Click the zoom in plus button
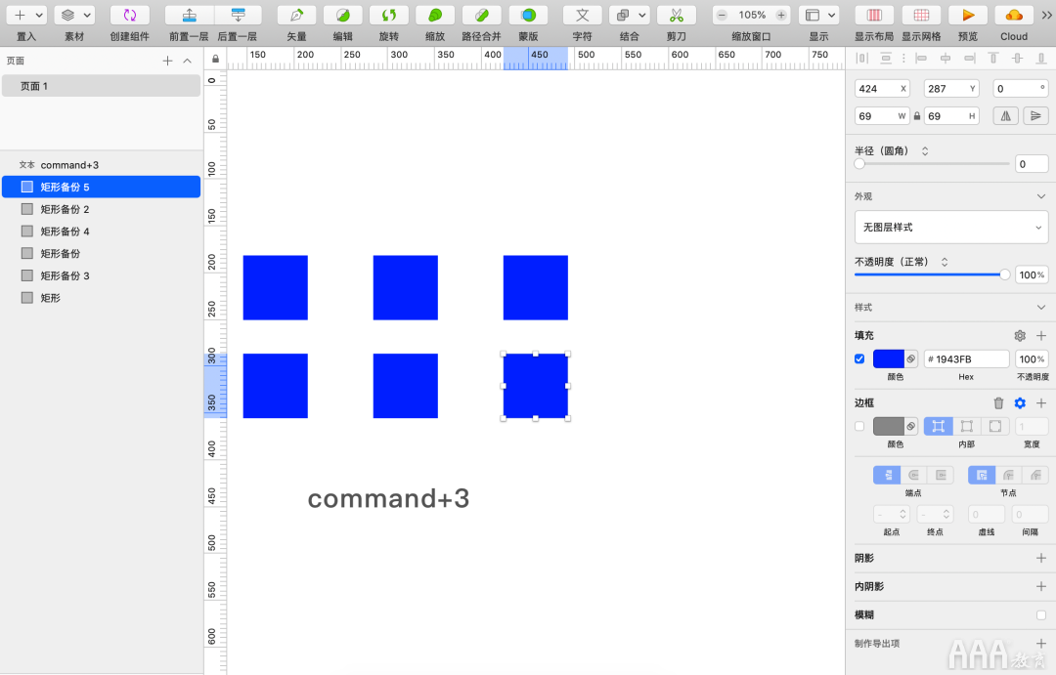Viewport: 1056px width, 675px height. 781,15
